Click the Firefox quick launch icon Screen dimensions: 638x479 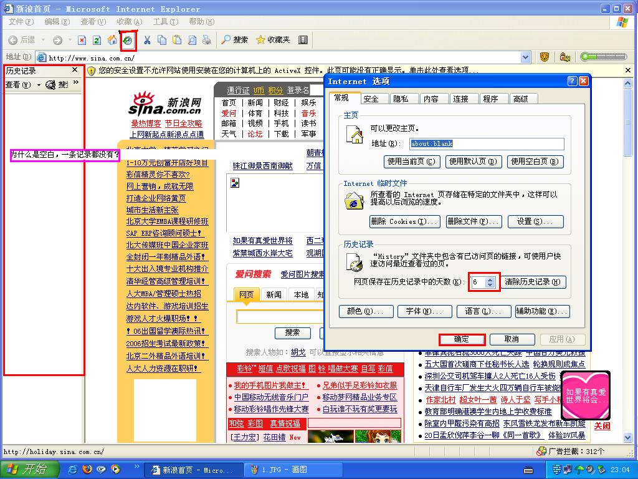coord(87,469)
